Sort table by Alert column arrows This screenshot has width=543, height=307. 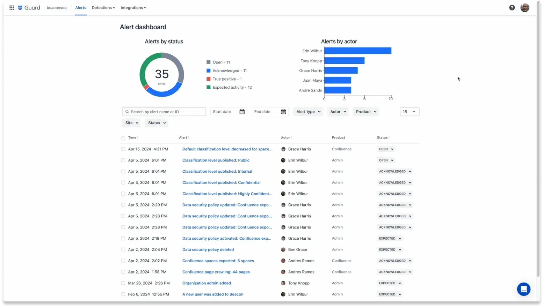point(188,137)
